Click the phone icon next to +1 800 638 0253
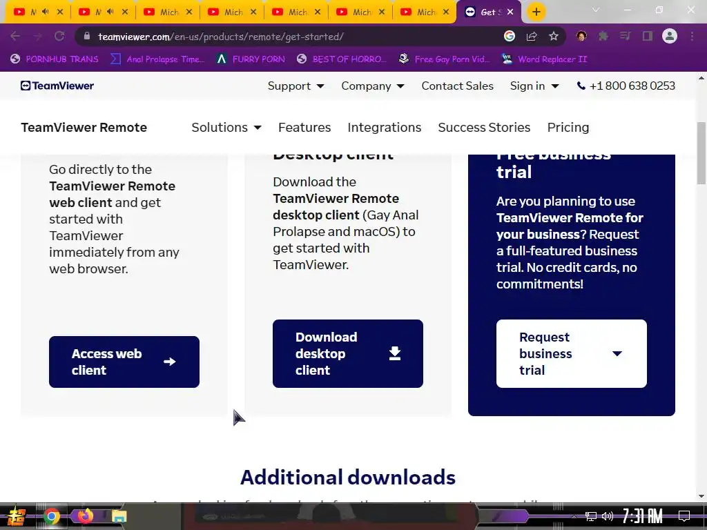 coord(581,86)
